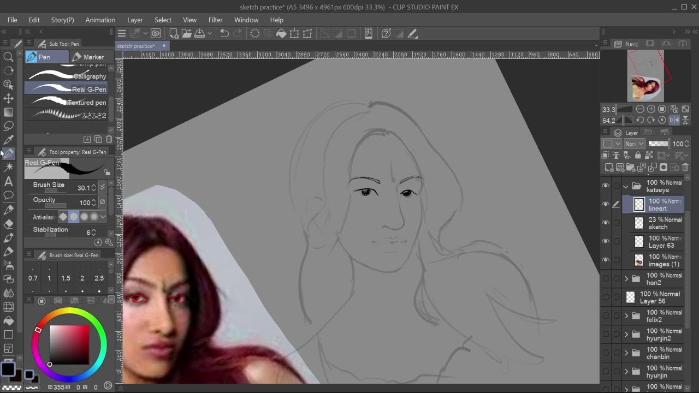Open the Edit menu

[34, 20]
